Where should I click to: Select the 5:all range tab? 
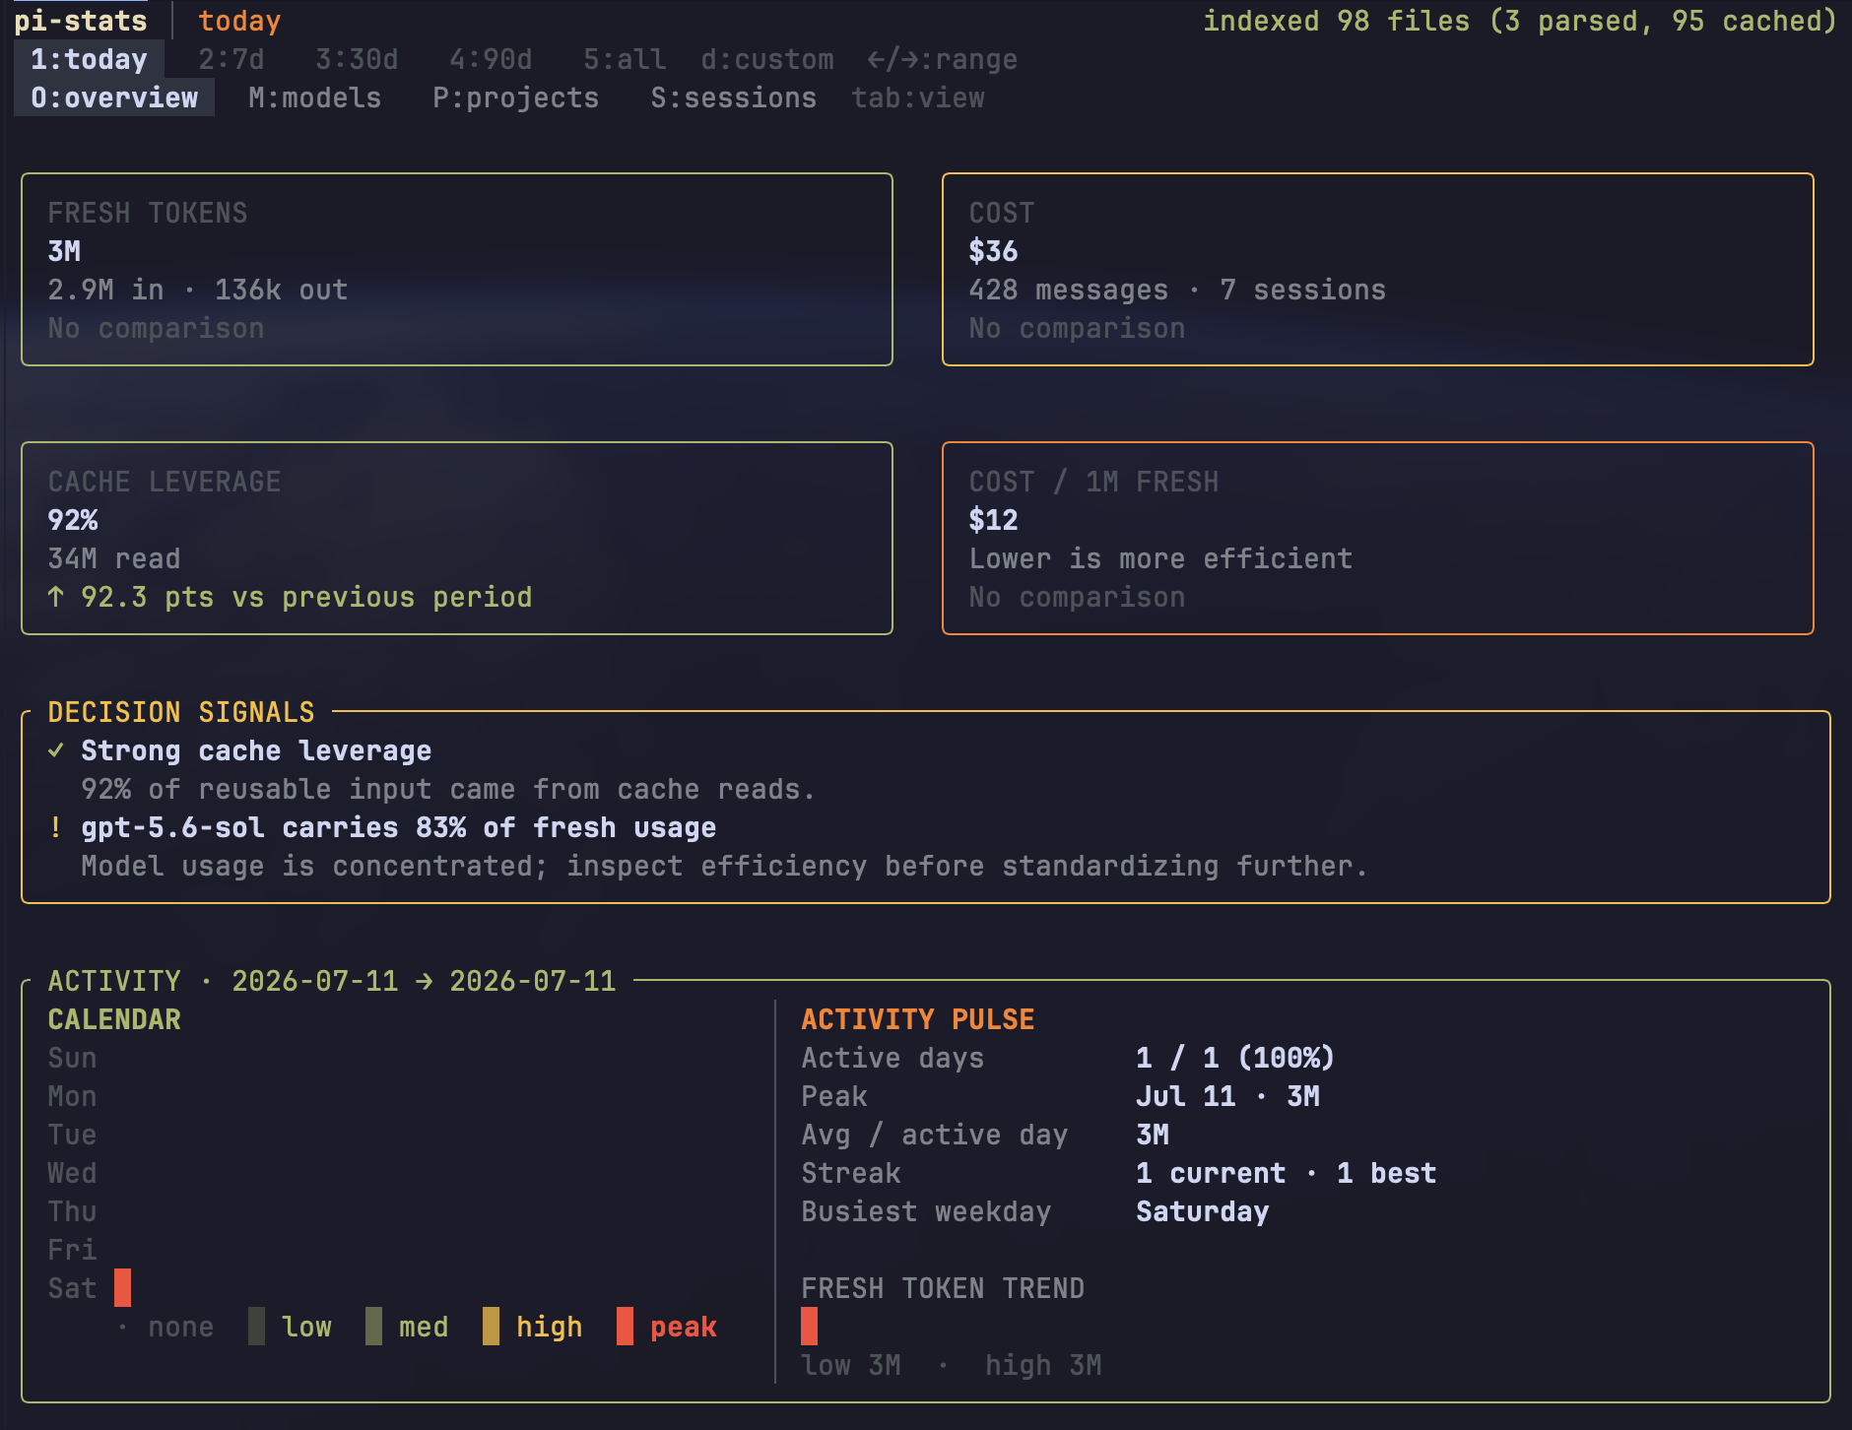point(625,59)
